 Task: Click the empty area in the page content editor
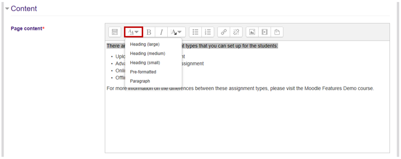(x=247, y=122)
